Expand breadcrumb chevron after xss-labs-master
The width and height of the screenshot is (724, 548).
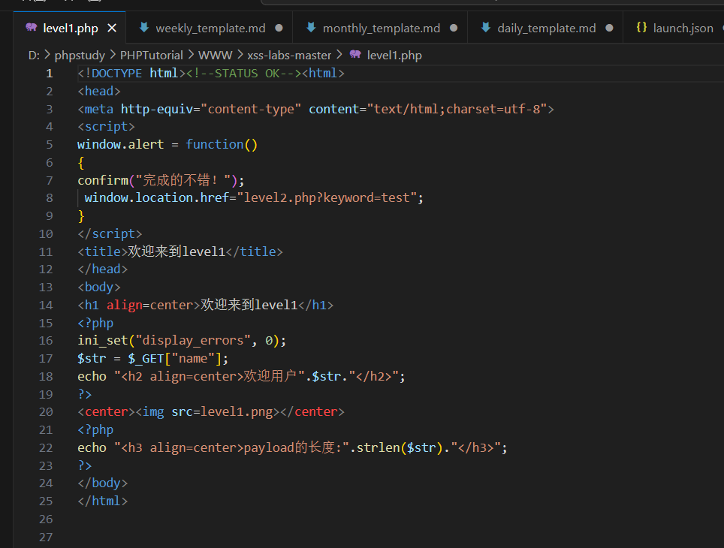pos(339,56)
